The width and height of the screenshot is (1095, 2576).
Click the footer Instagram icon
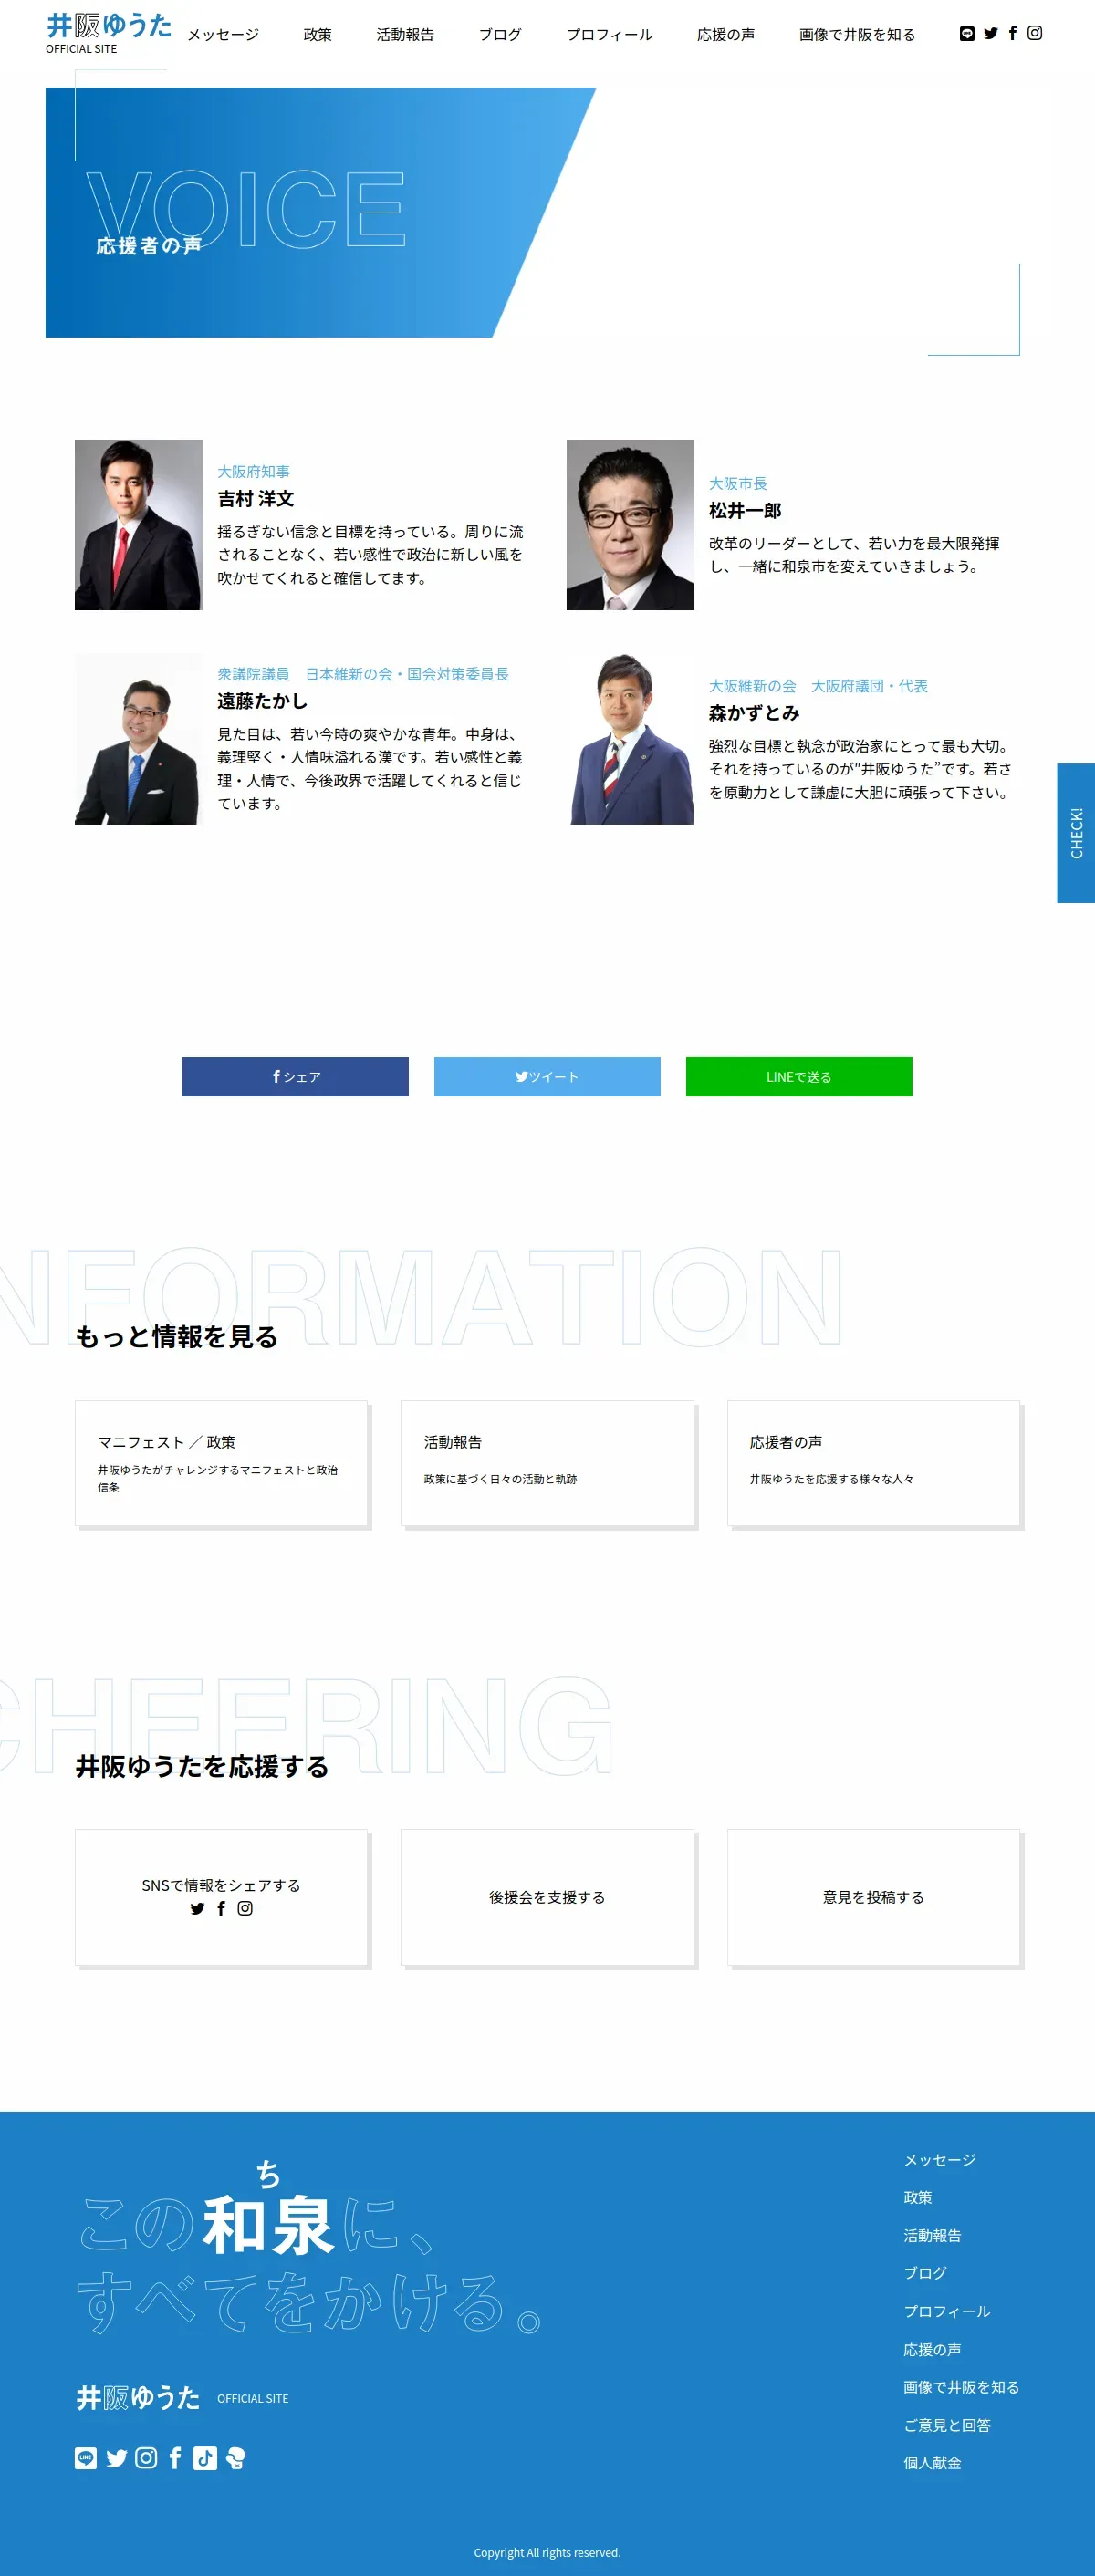coord(146,2458)
